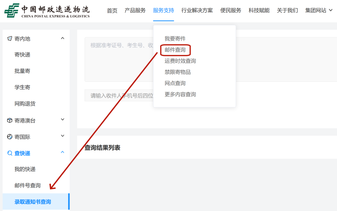Viewport: 337px width, 211px height.
Task: Open 寄快递 in the sidebar
Action: (x=22, y=55)
